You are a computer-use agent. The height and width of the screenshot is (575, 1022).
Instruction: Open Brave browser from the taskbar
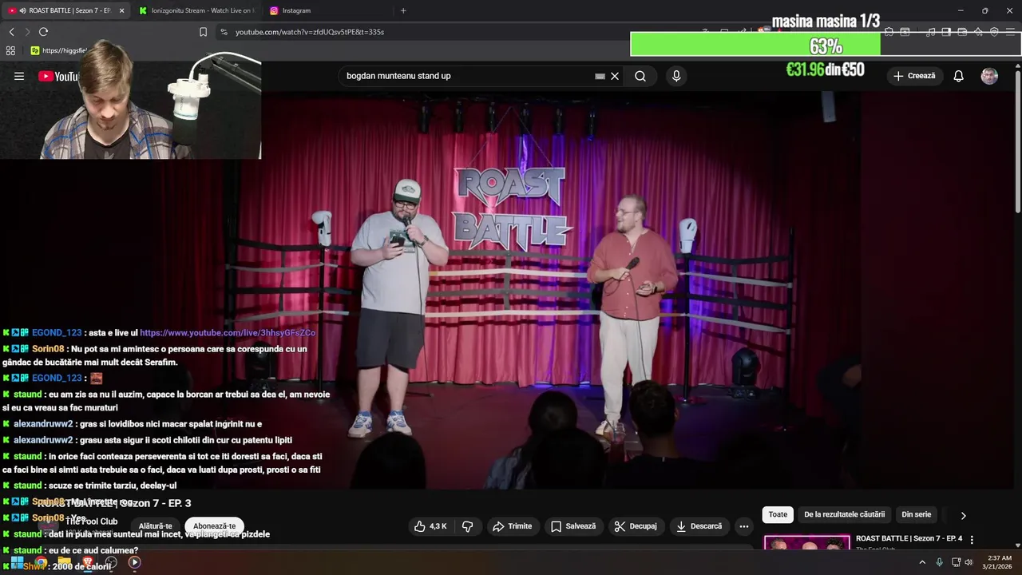88,562
